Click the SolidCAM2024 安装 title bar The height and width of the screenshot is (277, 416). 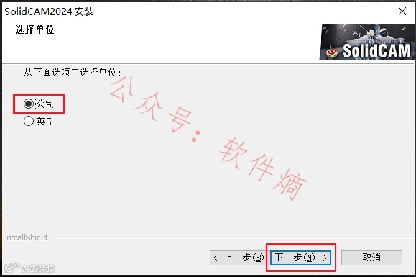tap(49, 11)
